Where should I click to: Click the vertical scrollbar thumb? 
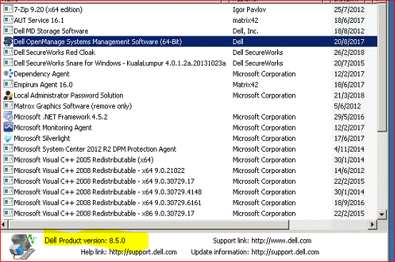[382, 68]
